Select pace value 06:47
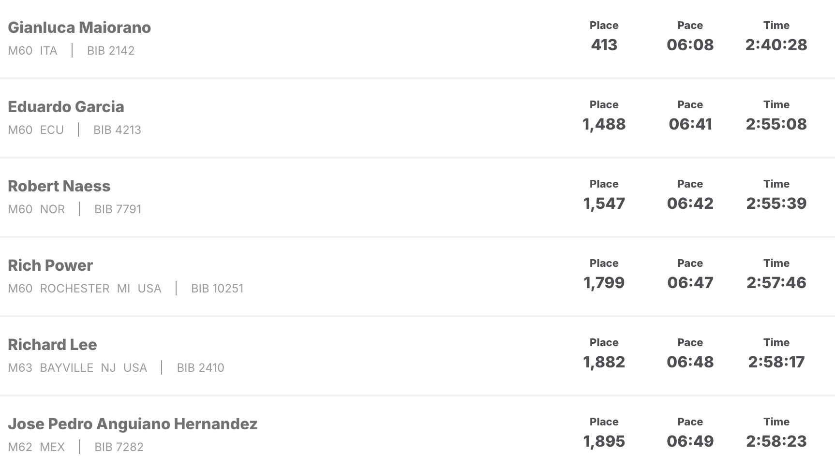 [690, 283]
